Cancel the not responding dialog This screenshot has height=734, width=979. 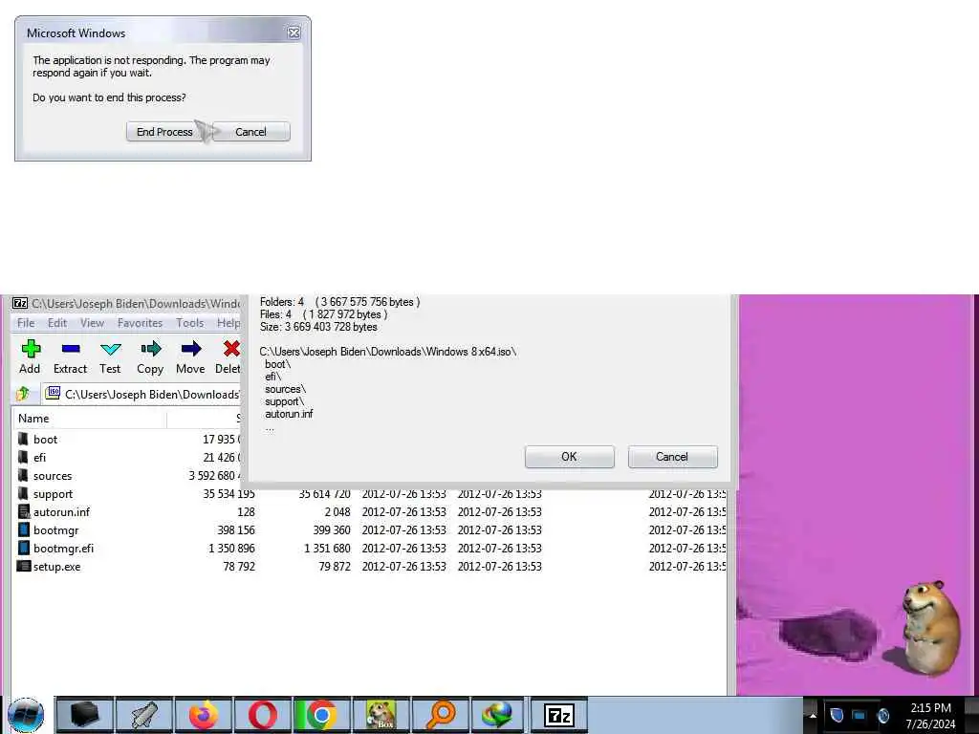pos(251,132)
